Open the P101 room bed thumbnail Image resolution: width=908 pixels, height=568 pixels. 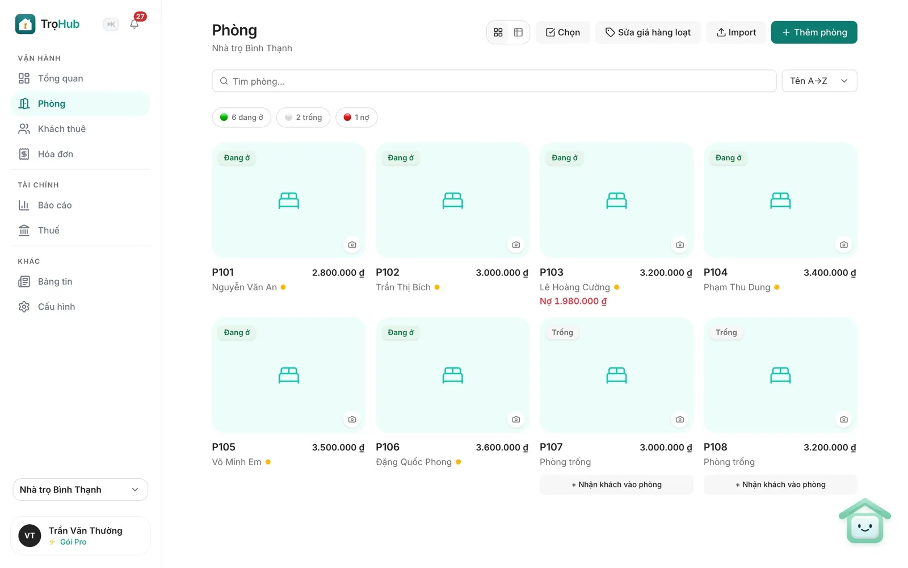[289, 201]
